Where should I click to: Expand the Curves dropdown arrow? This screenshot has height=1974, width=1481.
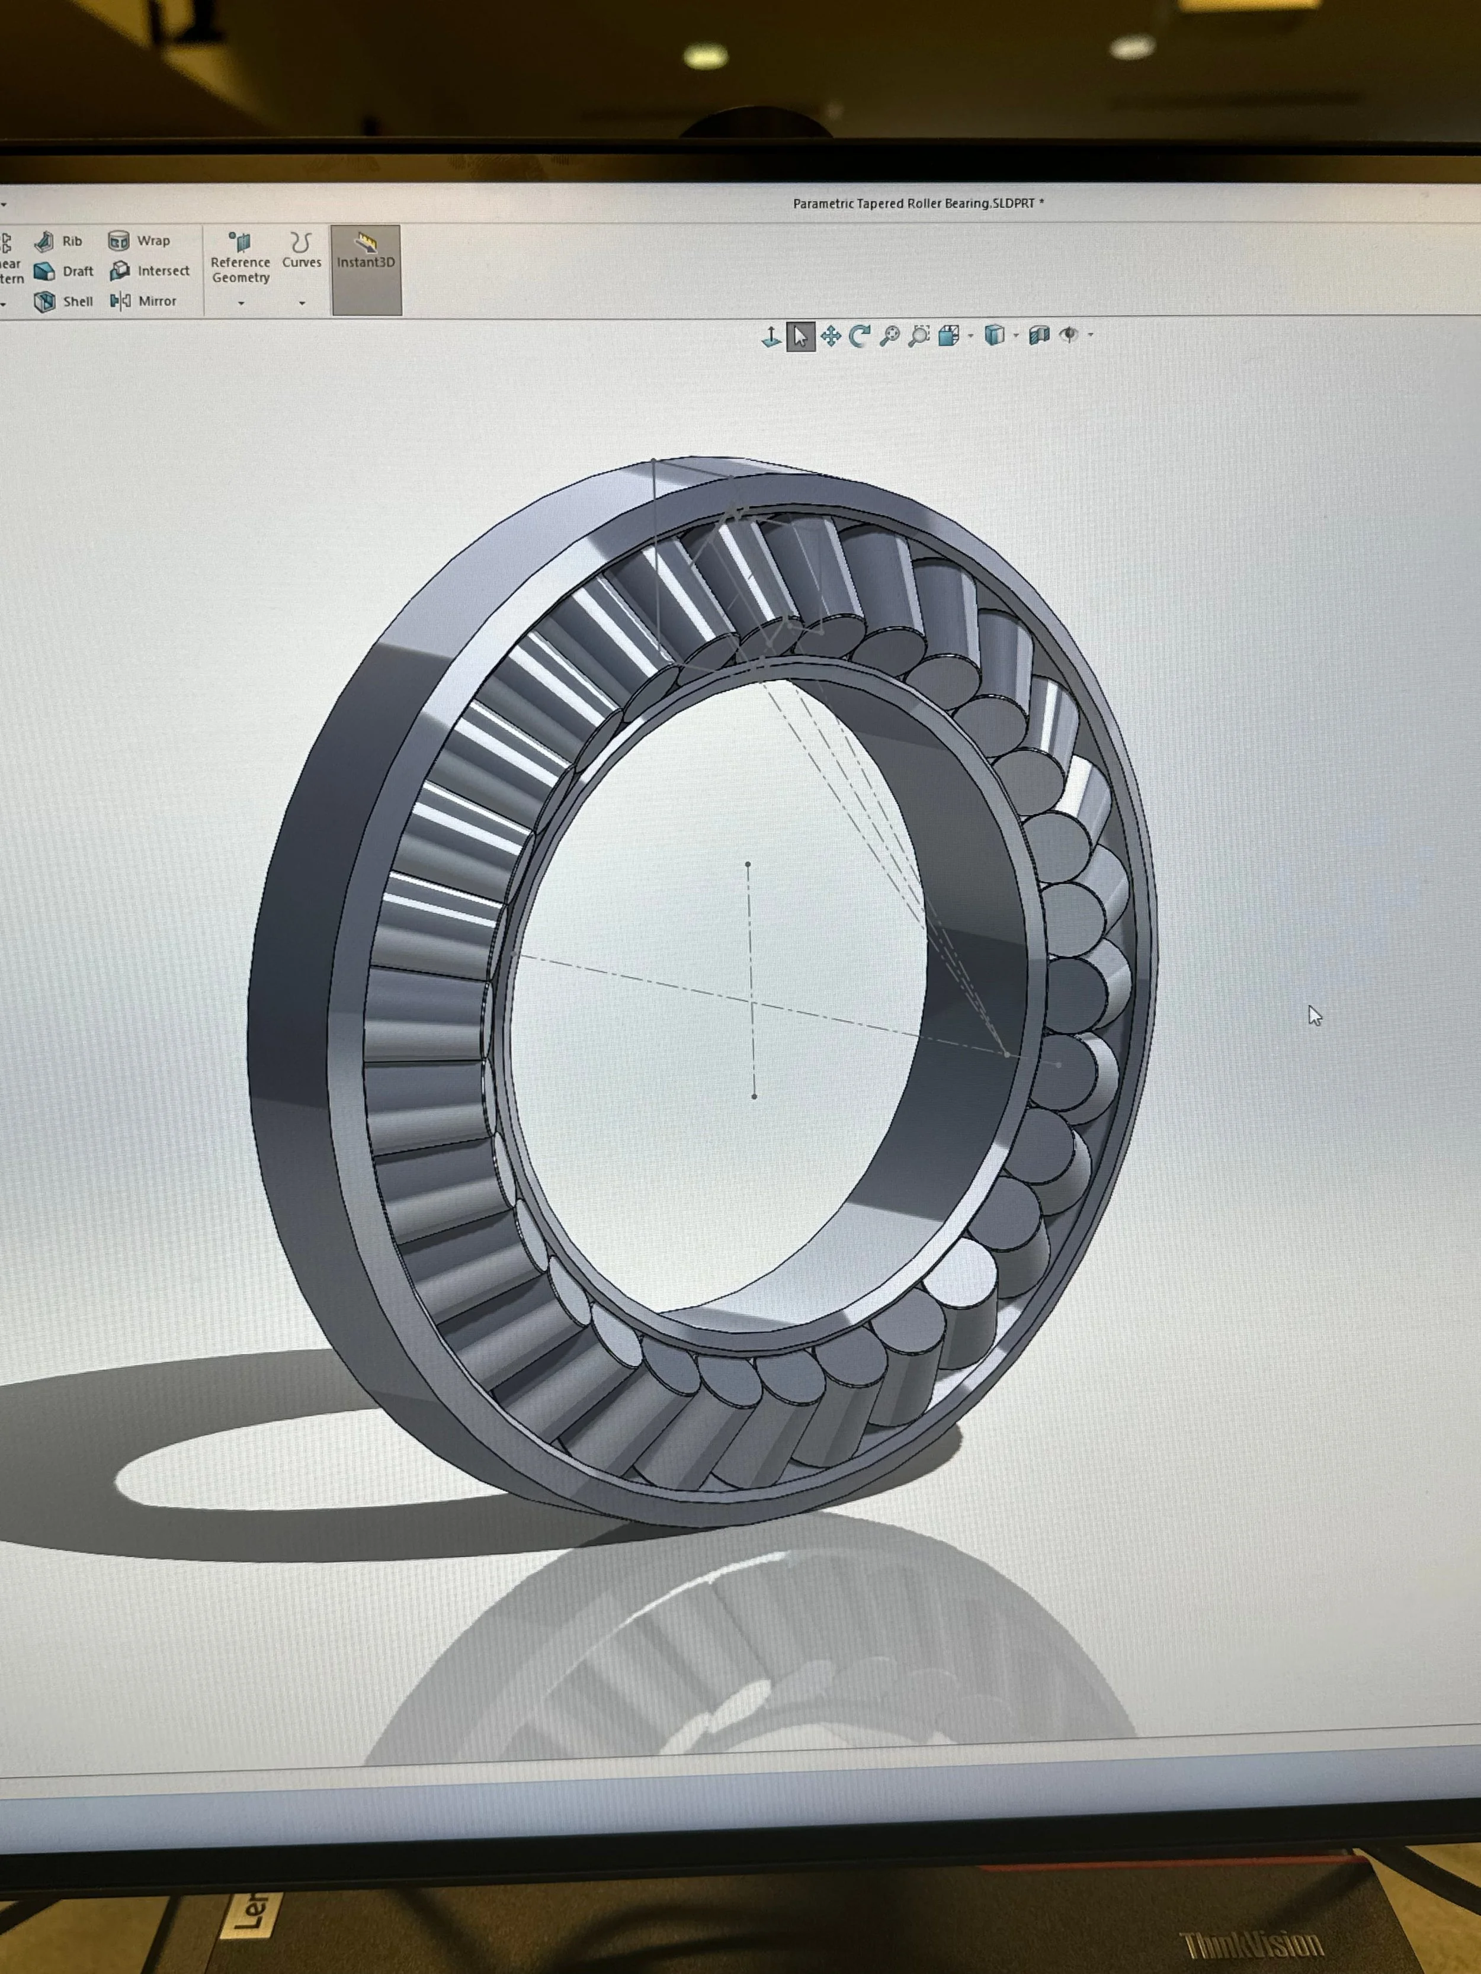point(302,303)
